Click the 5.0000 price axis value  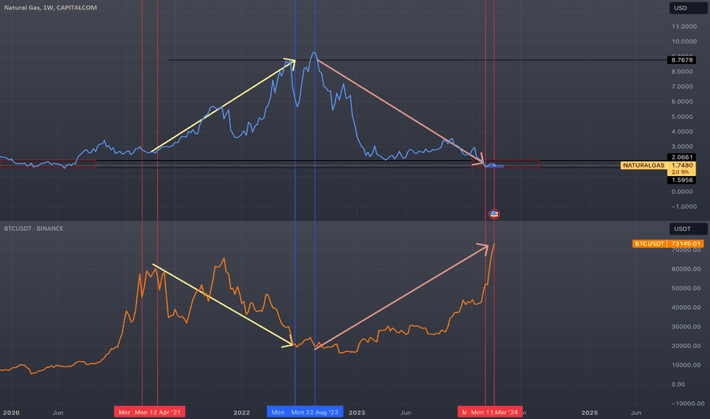(x=682, y=117)
